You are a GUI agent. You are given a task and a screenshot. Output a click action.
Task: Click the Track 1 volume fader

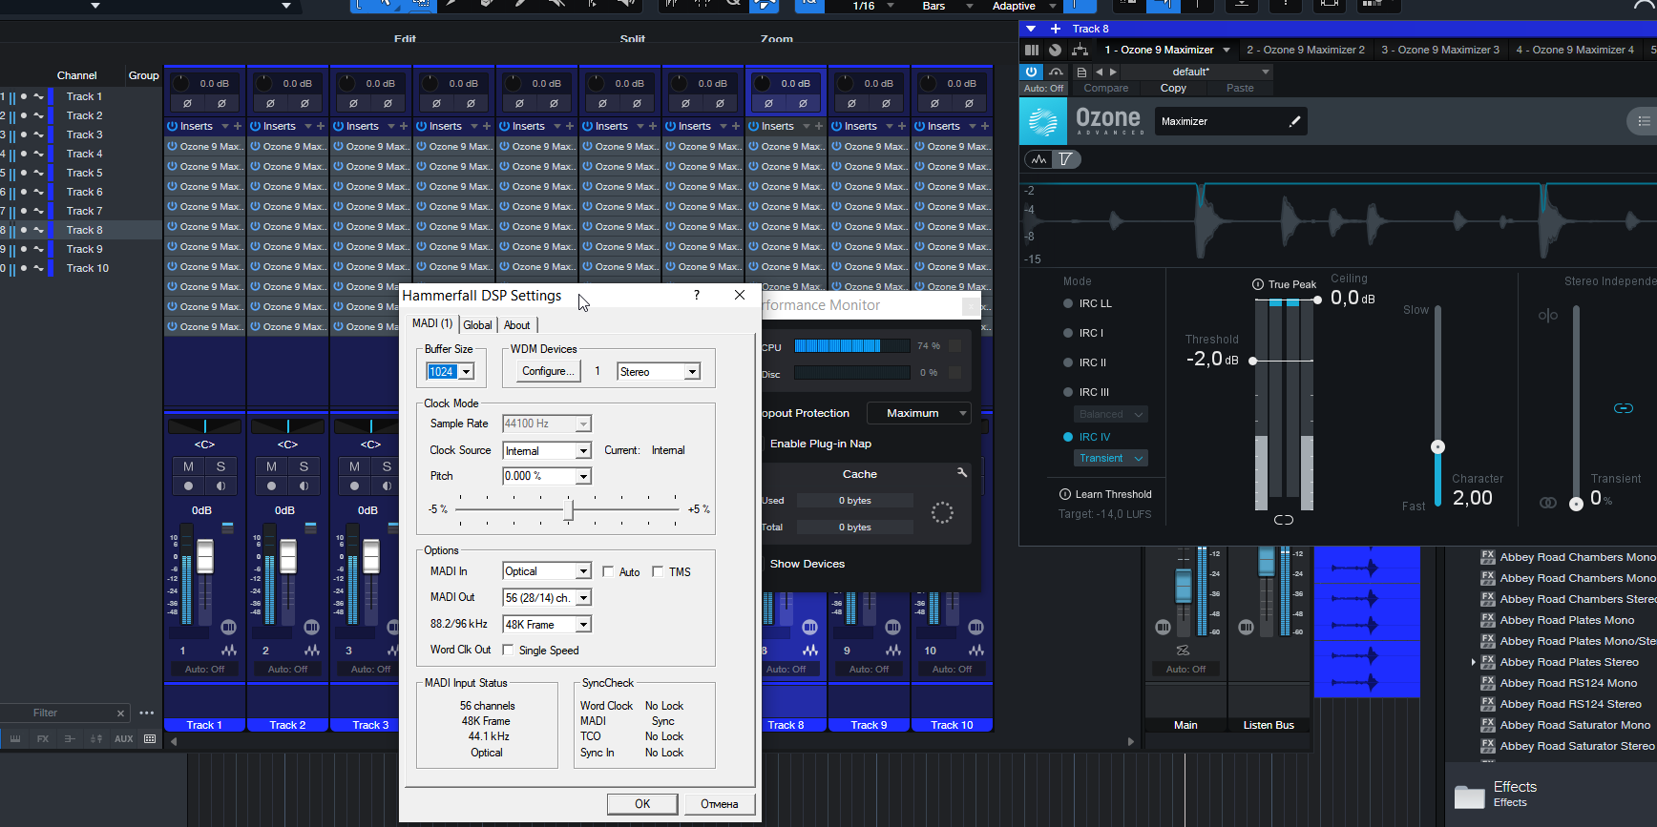[x=205, y=555]
